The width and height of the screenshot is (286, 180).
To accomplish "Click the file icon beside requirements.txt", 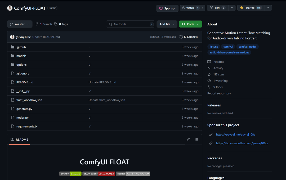I will 13,126.
